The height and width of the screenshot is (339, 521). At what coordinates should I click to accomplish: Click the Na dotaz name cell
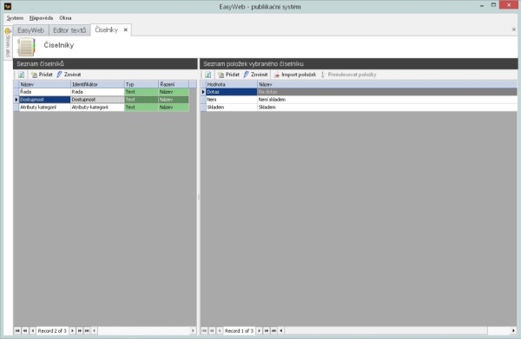click(x=387, y=92)
